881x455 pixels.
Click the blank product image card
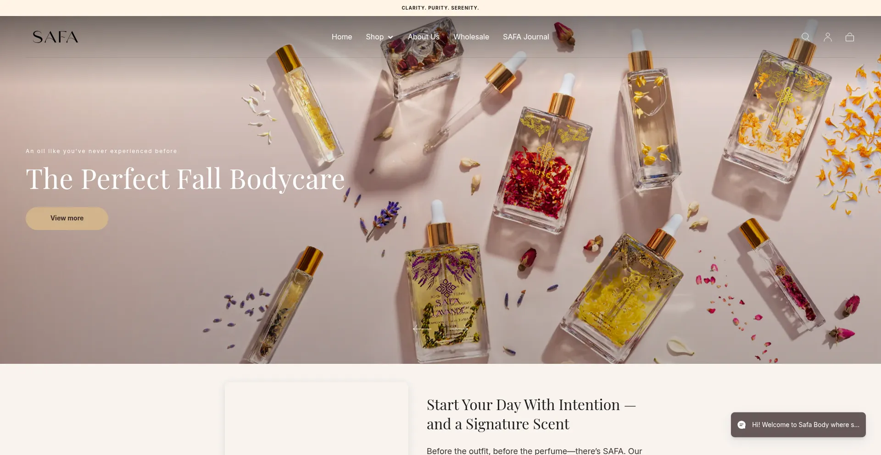317,419
